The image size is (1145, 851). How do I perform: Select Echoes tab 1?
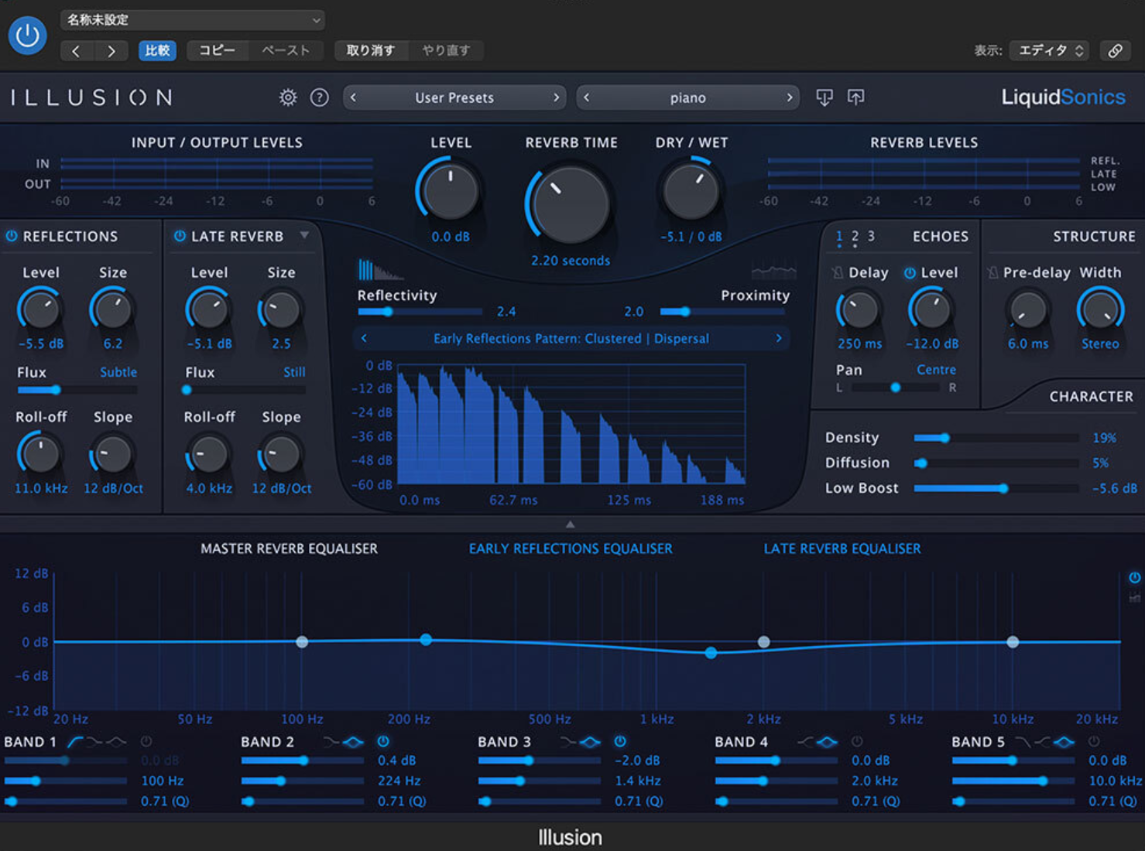click(839, 237)
